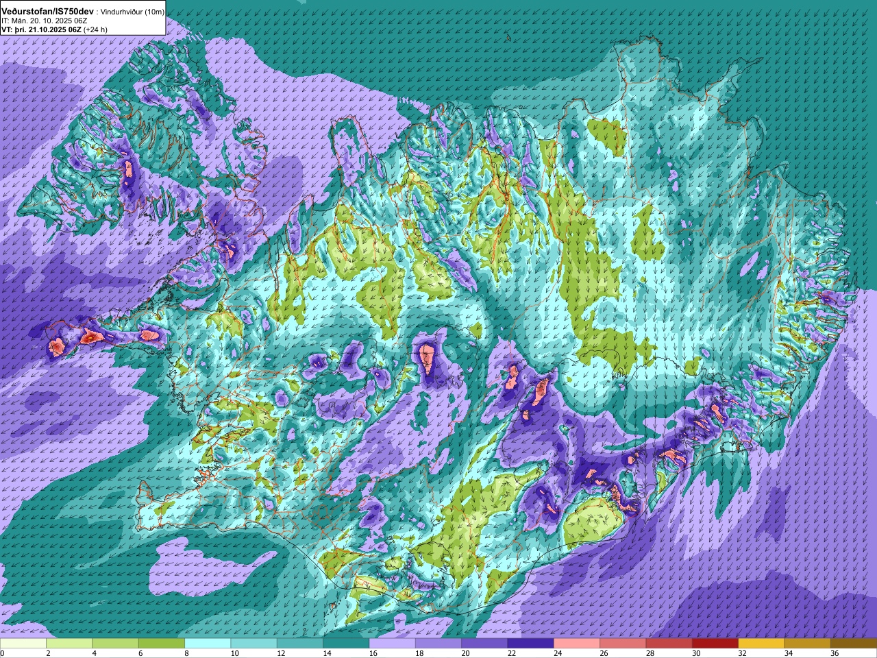Screen dimensions: 877x658
Task: Click the '8' legend scale label
Action: (x=187, y=653)
